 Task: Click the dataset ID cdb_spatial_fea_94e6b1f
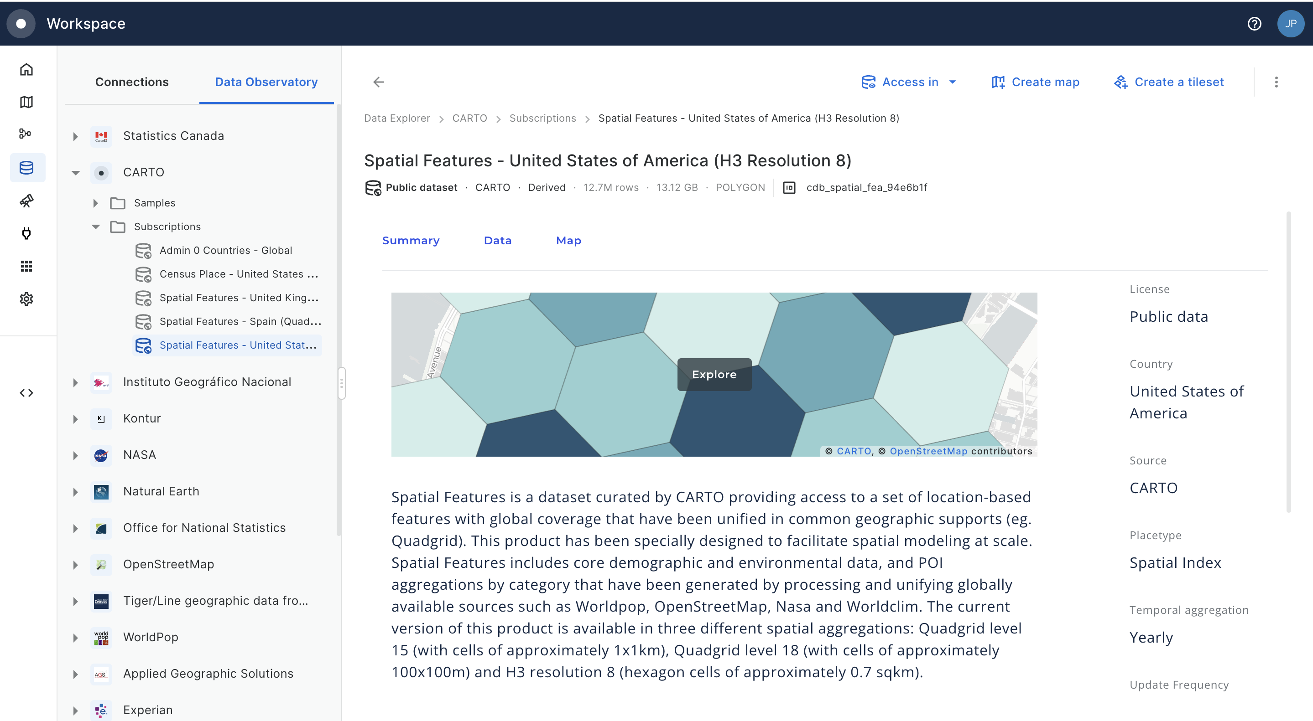coord(866,187)
